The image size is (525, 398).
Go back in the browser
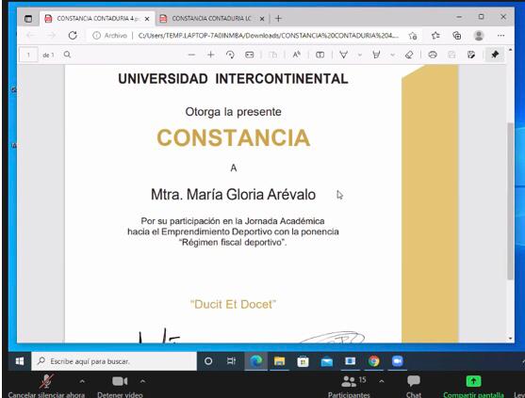tap(31, 36)
